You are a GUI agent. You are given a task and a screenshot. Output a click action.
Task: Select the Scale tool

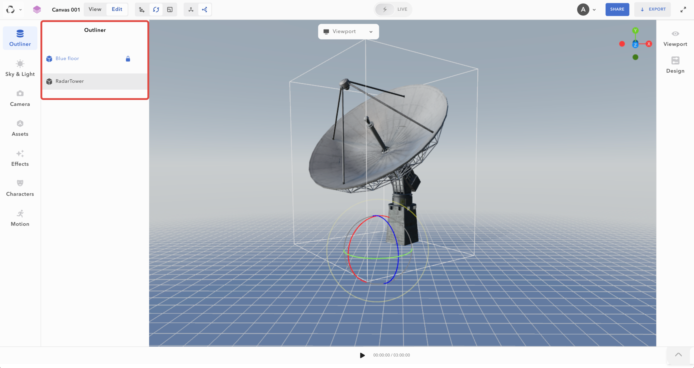tap(170, 9)
